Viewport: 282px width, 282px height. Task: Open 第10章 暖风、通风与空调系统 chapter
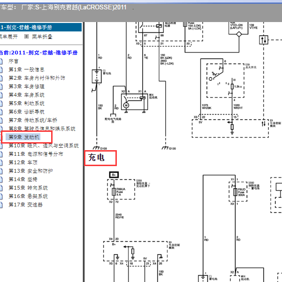(x=44, y=145)
